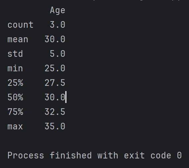Click the std value 5.0
The height and width of the screenshot is (168, 189).
58,53
